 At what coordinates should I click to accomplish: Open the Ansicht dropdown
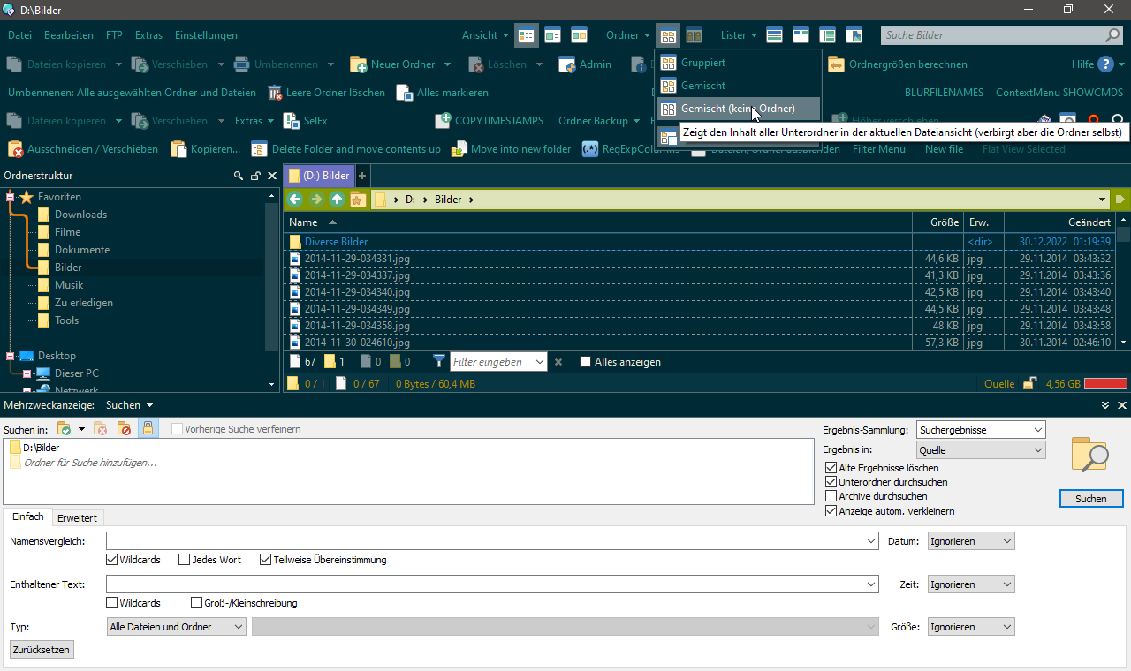[485, 35]
